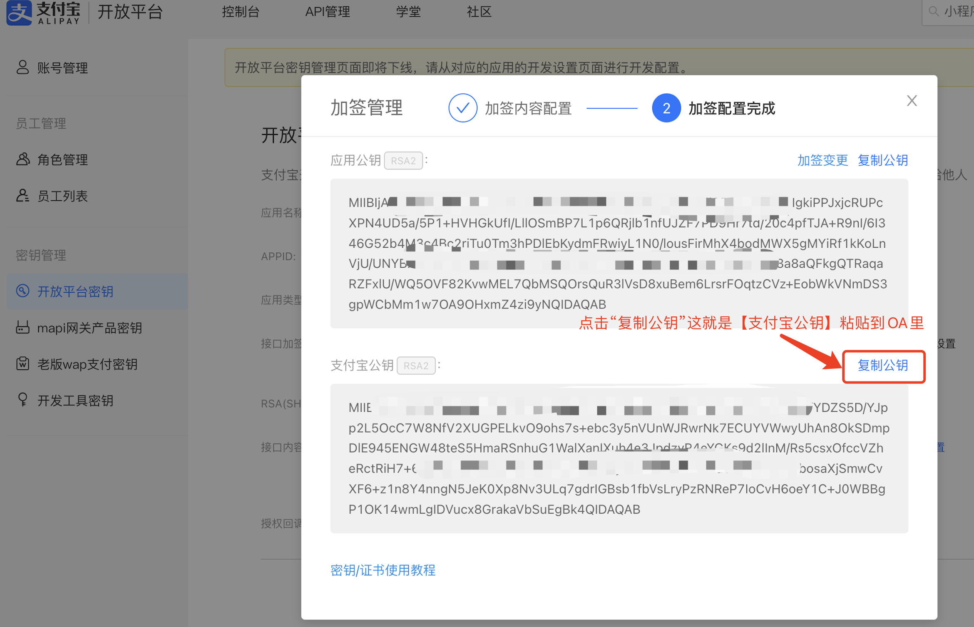Copy the 应用公钥 via 复制公钥

(883, 160)
